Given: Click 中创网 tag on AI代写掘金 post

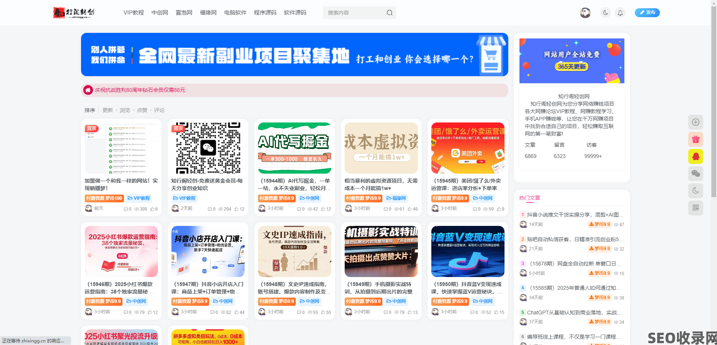Looking at the screenshot, I should (310, 198).
